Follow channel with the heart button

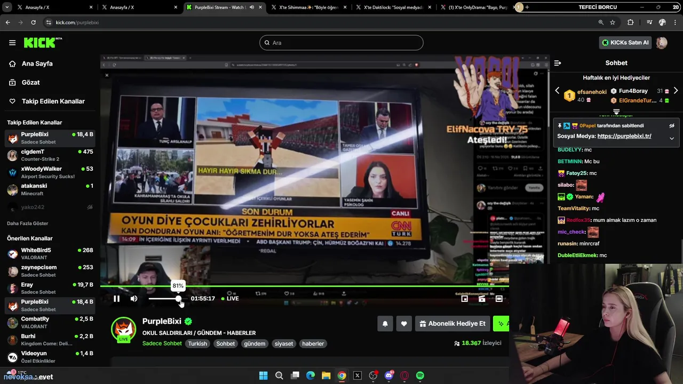(x=404, y=324)
